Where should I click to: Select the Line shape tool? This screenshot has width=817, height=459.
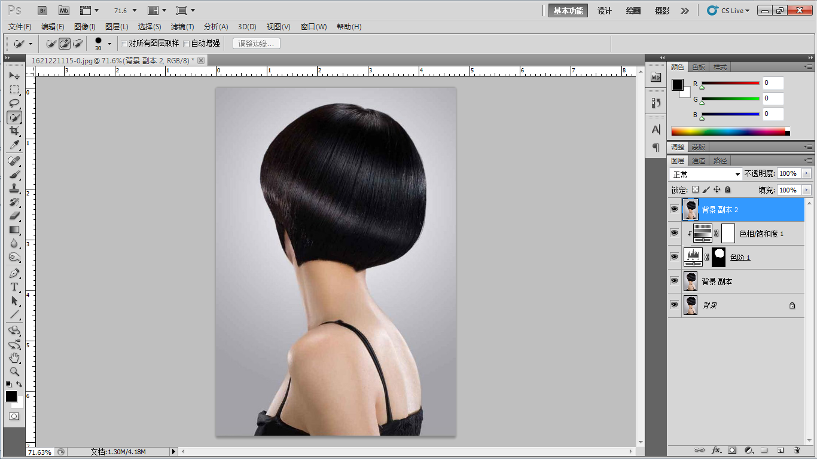(x=14, y=314)
